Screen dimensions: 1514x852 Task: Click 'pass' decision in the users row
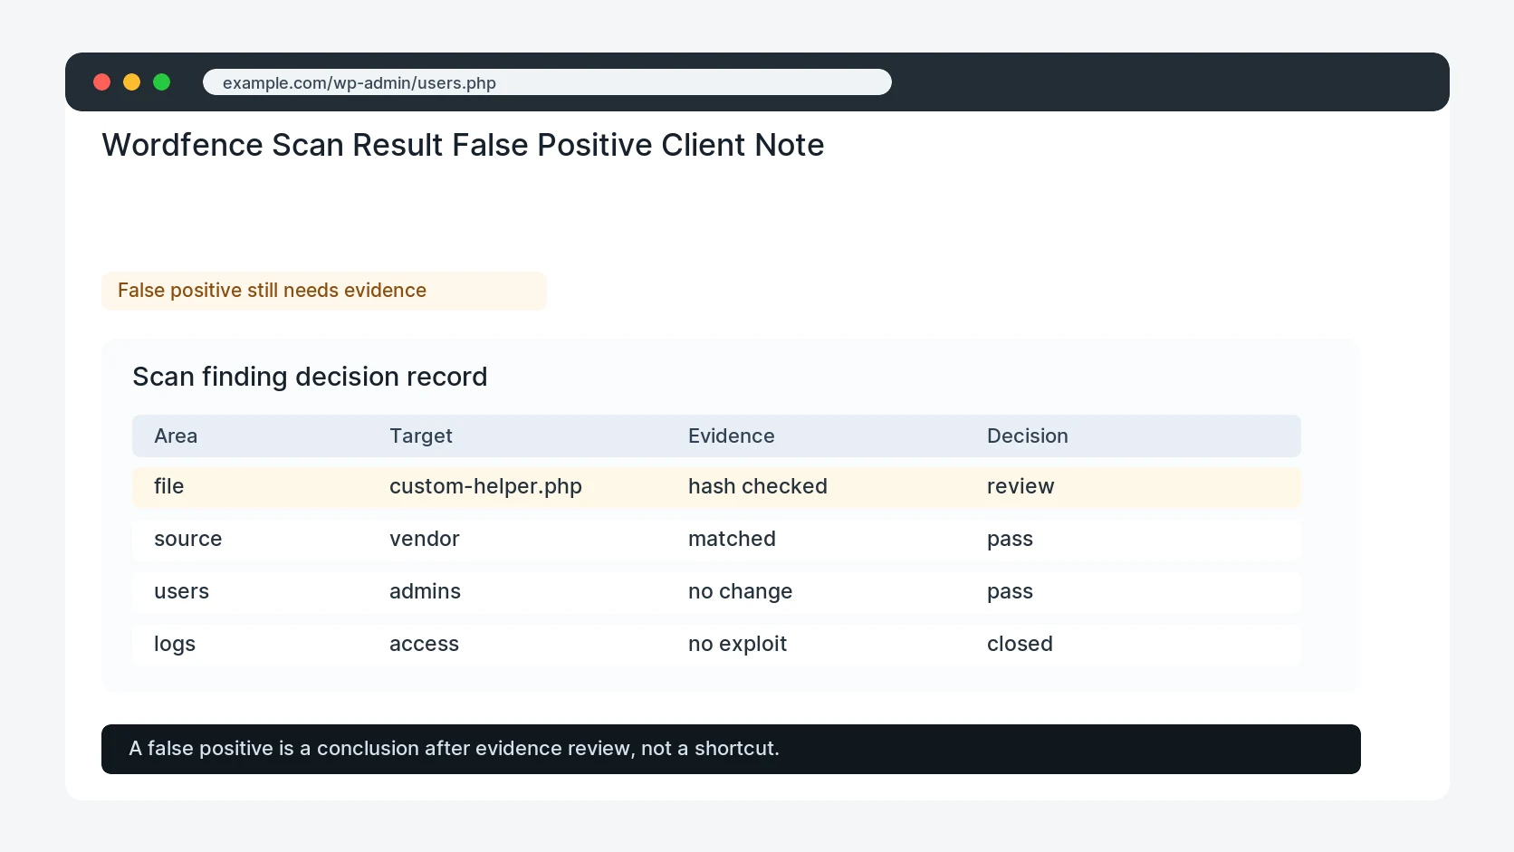[x=1010, y=591]
